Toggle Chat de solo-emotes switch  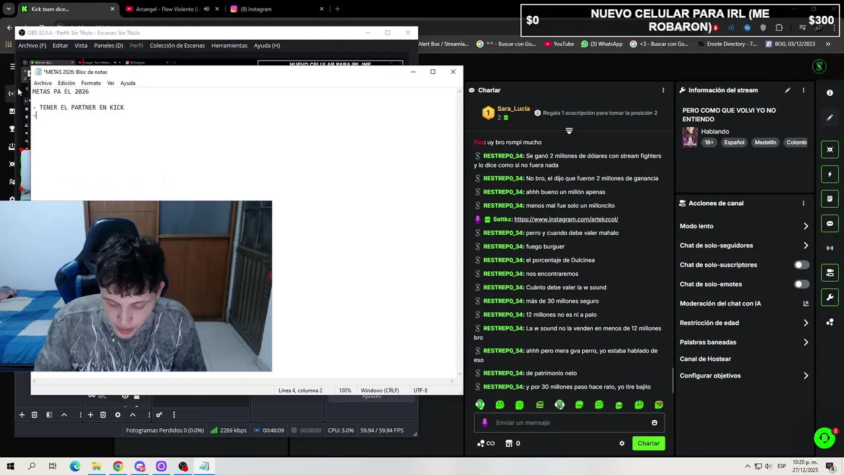[801, 284]
